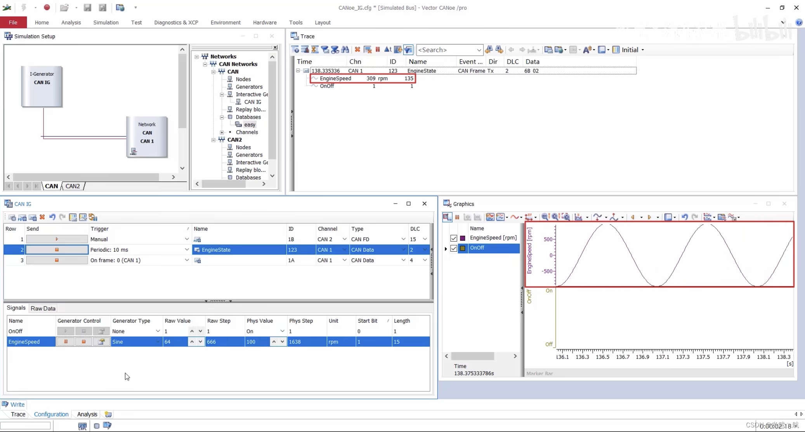Pause the Trace window
805x432 pixels.
(378, 50)
